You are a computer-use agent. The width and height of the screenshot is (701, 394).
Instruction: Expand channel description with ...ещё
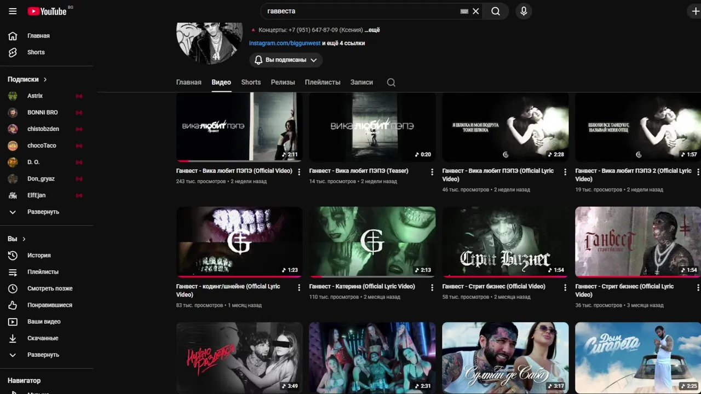(x=372, y=30)
